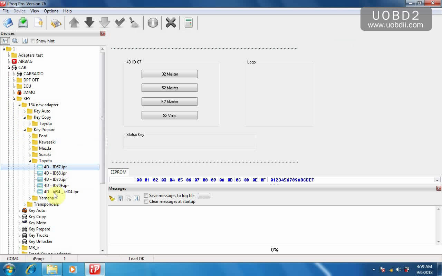Open the calculator tool on the toolbar

click(x=188, y=22)
